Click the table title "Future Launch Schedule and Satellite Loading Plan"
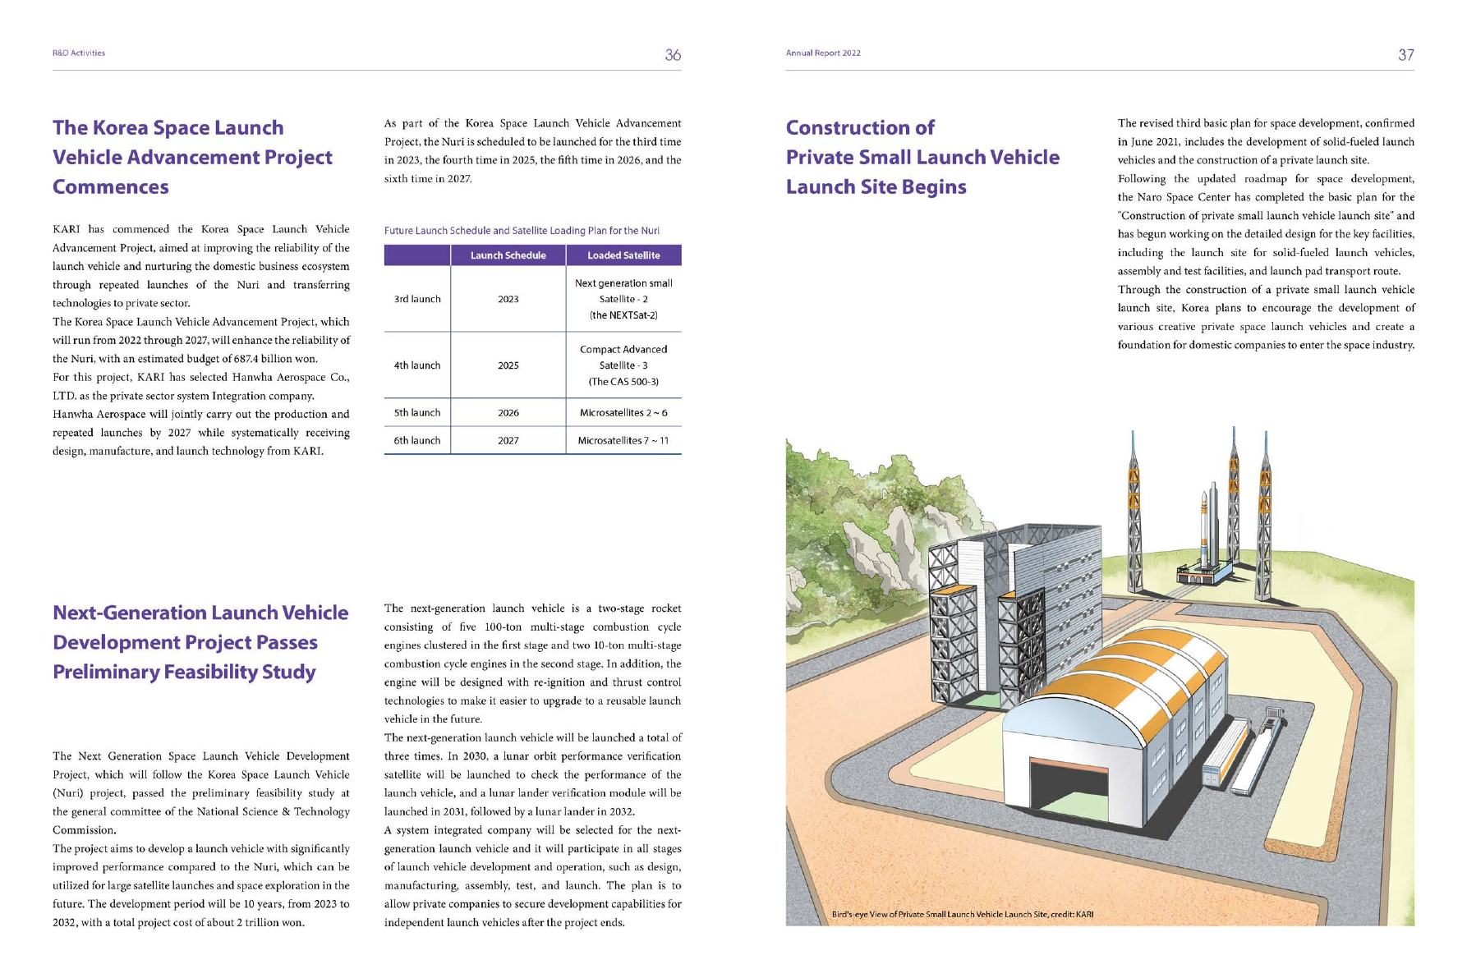This screenshot has width=1467, height=978. click(522, 231)
